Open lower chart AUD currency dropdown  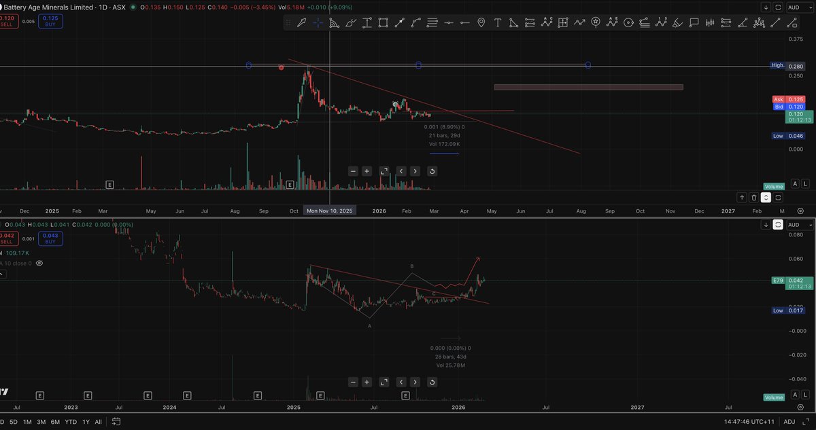(x=799, y=224)
